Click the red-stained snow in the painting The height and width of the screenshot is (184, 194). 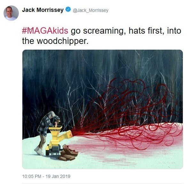(x=124, y=146)
